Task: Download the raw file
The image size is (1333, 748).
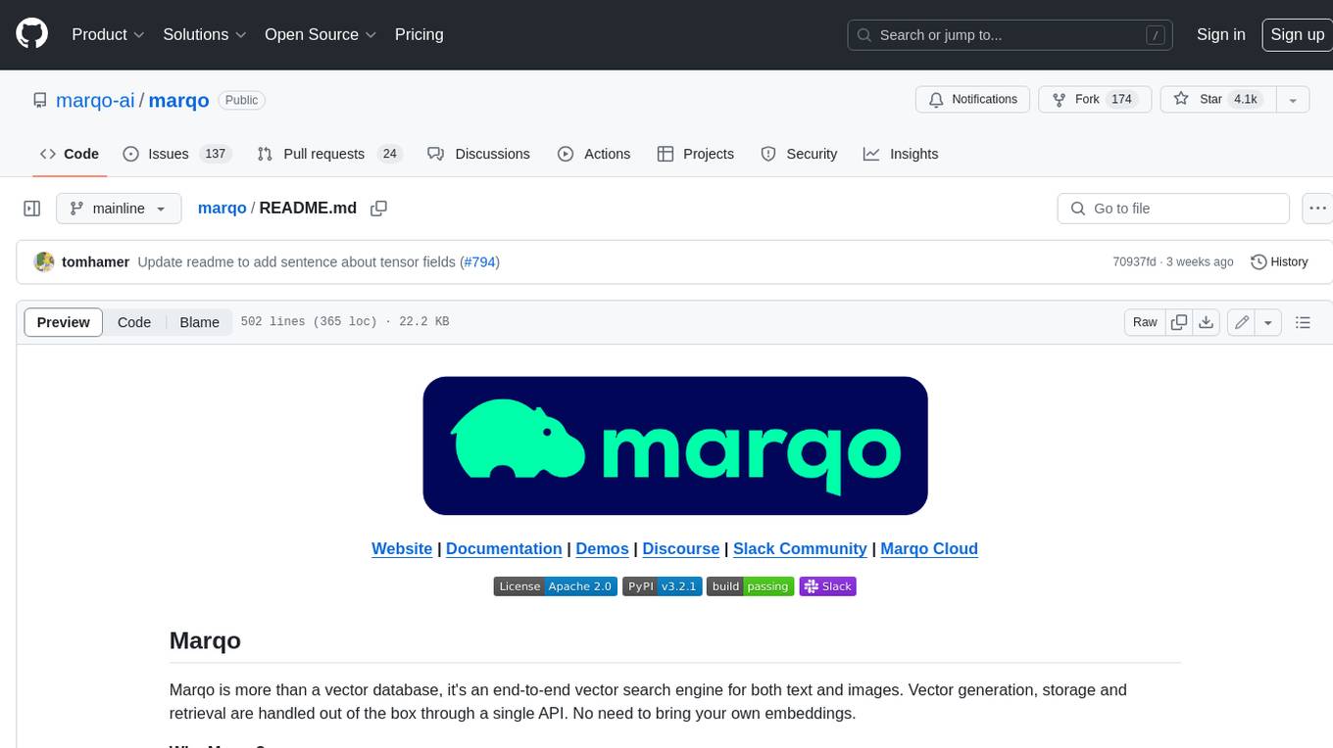Action: coord(1208,322)
